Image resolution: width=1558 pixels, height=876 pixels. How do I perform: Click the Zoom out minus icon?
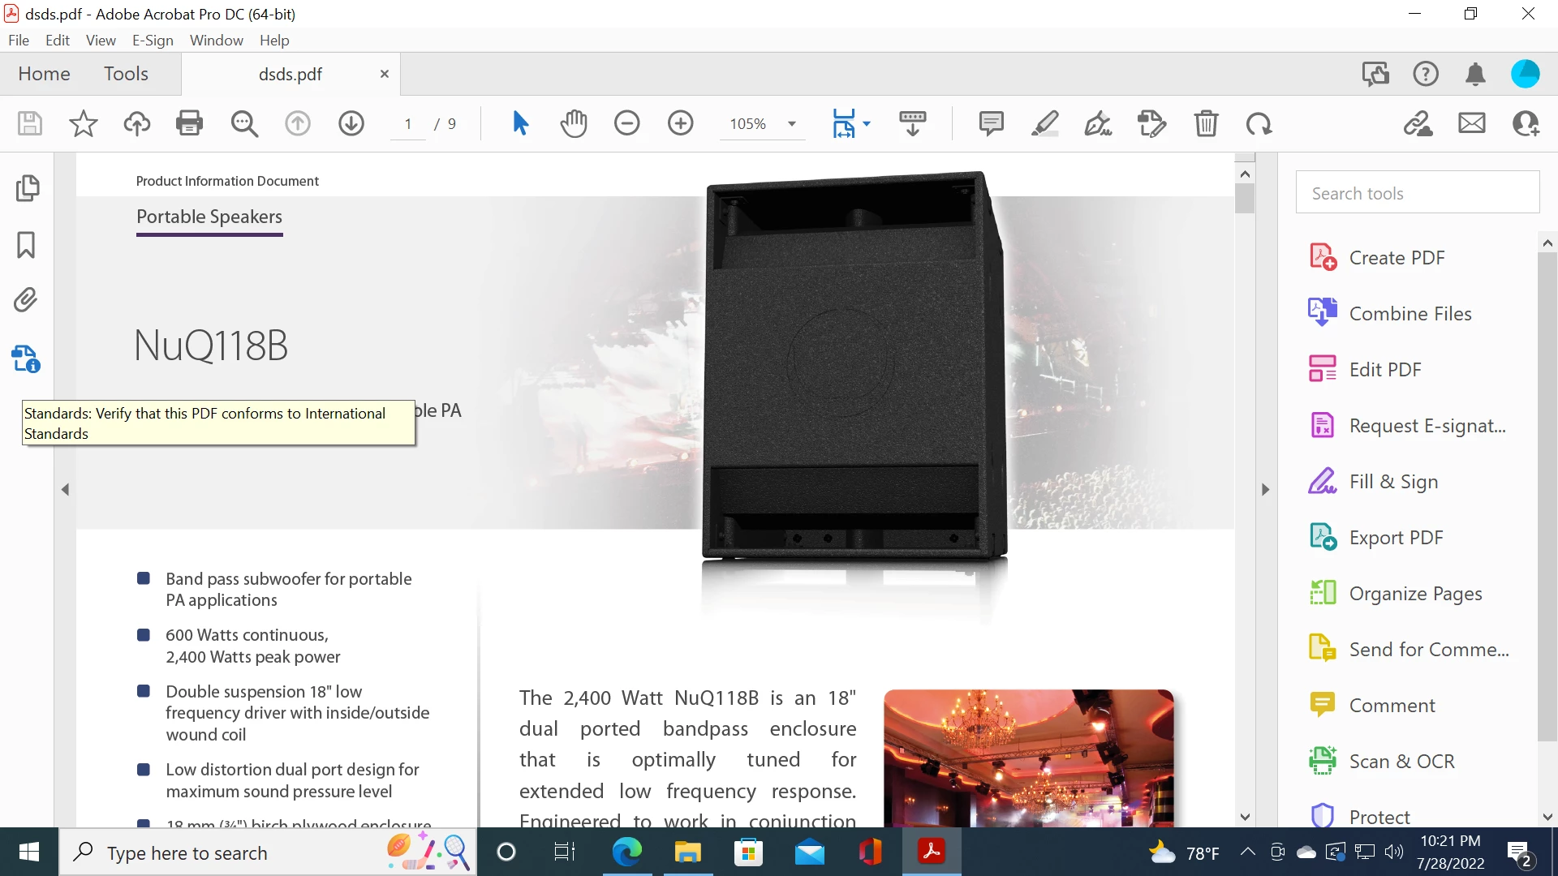[626, 123]
